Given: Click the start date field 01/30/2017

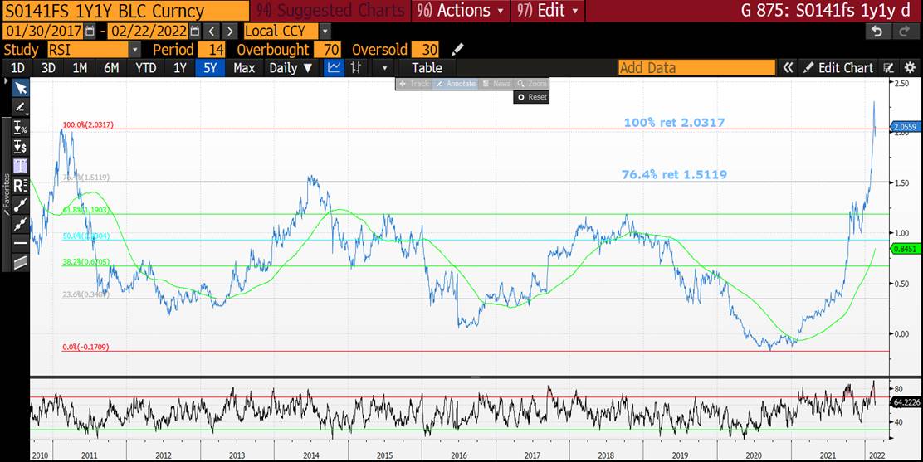Looking at the screenshot, I should [44, 32].
